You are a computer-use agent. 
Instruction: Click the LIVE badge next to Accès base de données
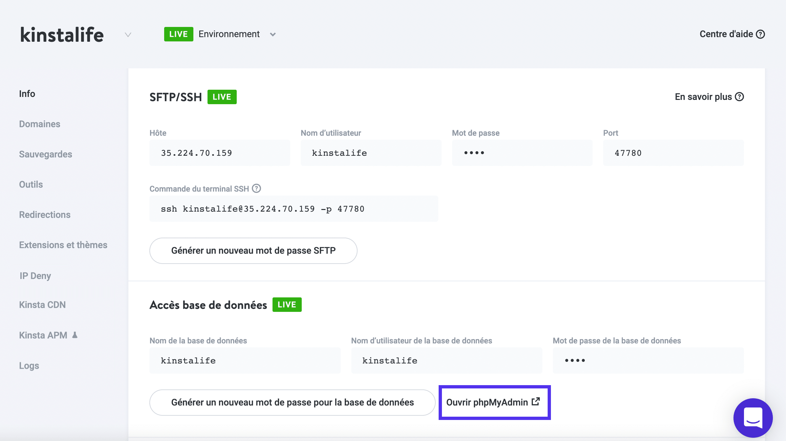286,305
